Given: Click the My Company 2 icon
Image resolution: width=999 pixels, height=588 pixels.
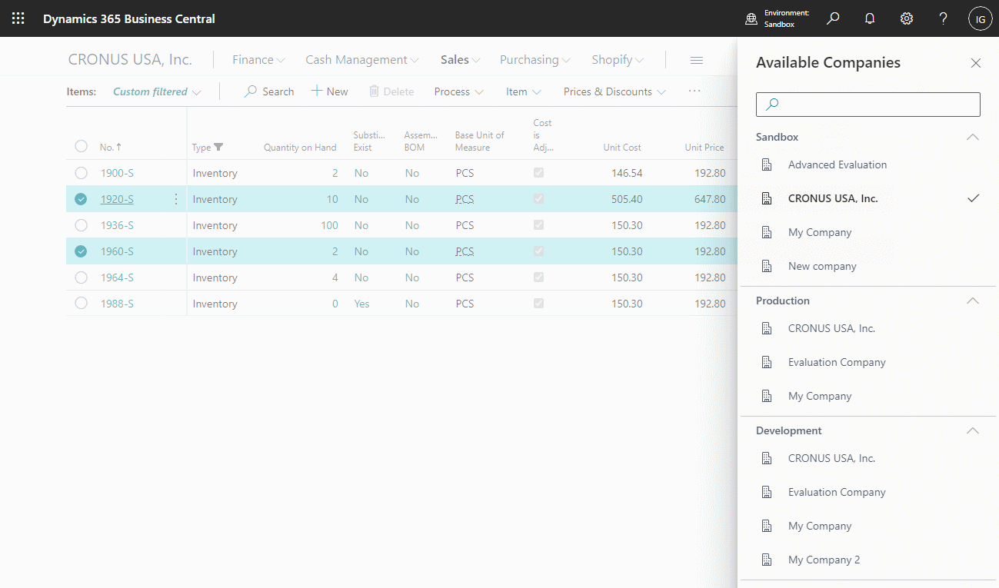Looking at the screenshot, I should (766, 560).
